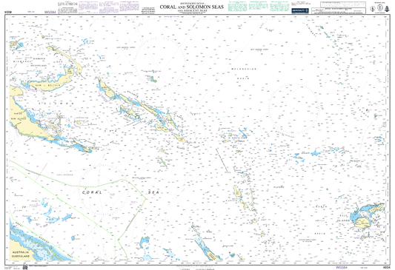Click the 'MELANESIAN' basin label
This screenshot has height=270, width=395.
tap(244, 69)
